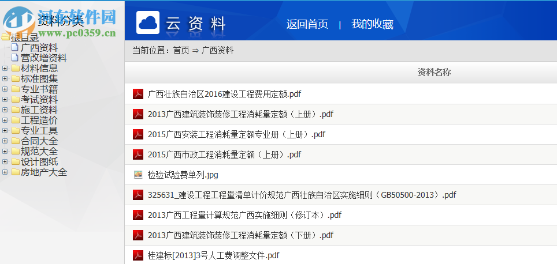
Task: Click the page icon beside 广西资料
Action: point(15,47)
